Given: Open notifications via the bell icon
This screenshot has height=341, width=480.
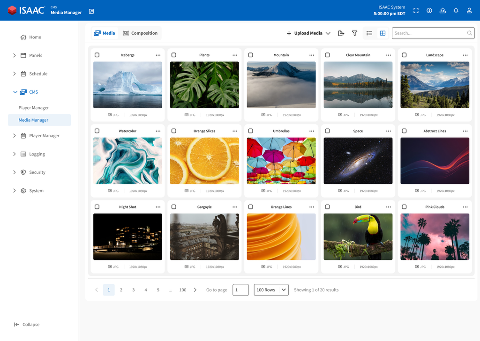Looking at the screenshot, I should [456, 10].
